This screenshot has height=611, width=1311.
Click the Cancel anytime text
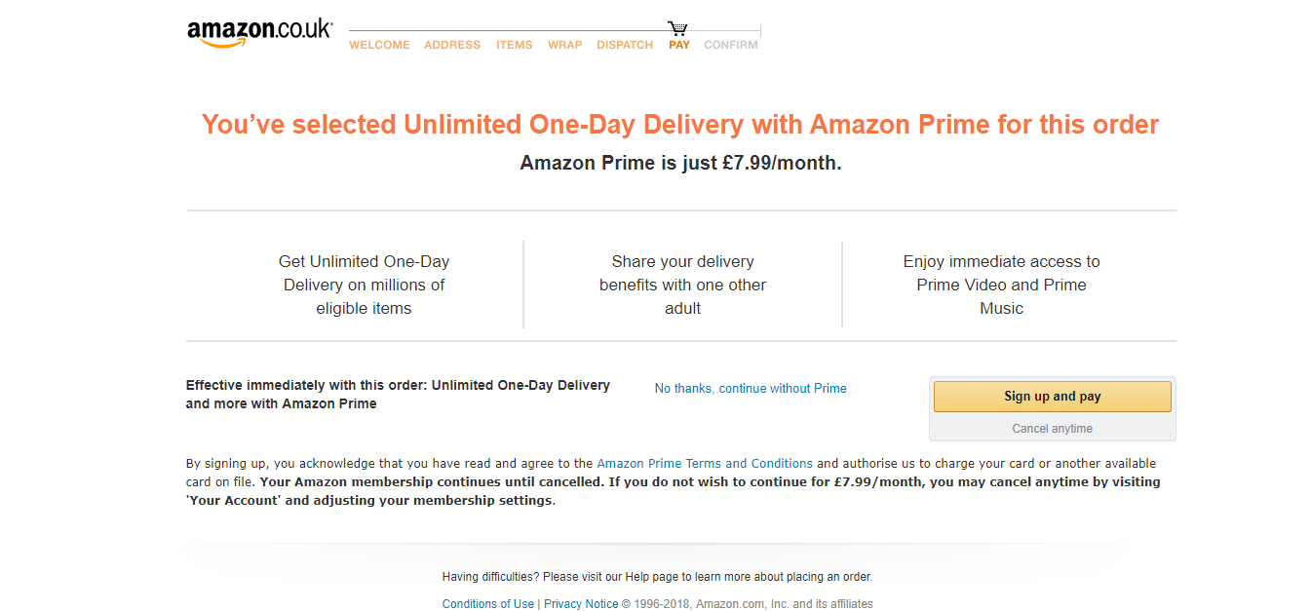pos(1052,428)
